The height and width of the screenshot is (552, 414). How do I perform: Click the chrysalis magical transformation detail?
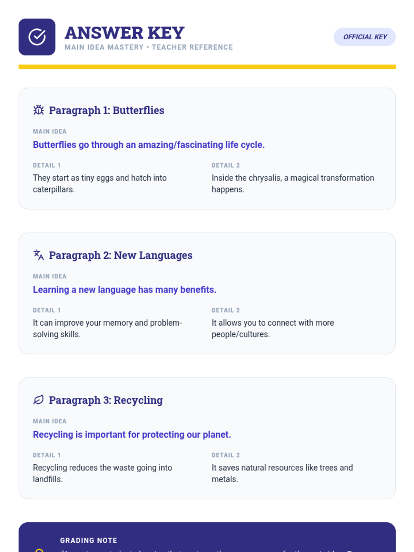(293, 184)
